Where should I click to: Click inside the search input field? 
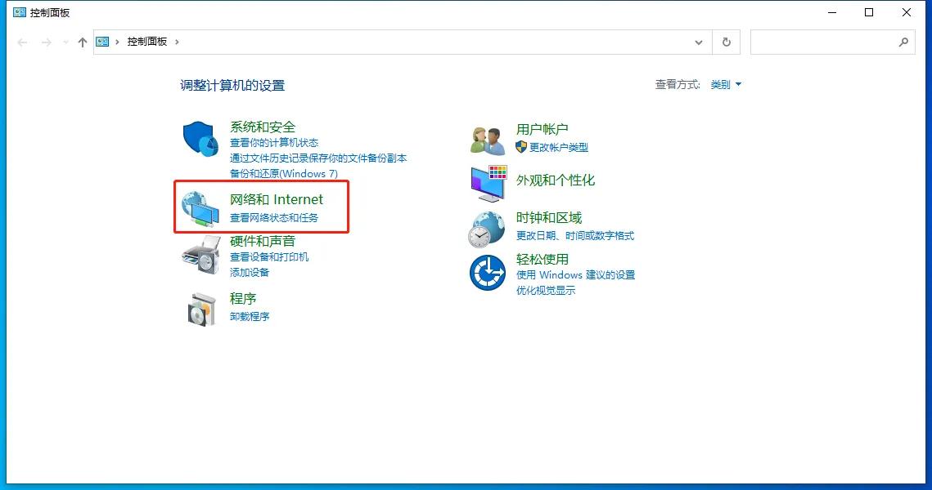pos(826,42)
